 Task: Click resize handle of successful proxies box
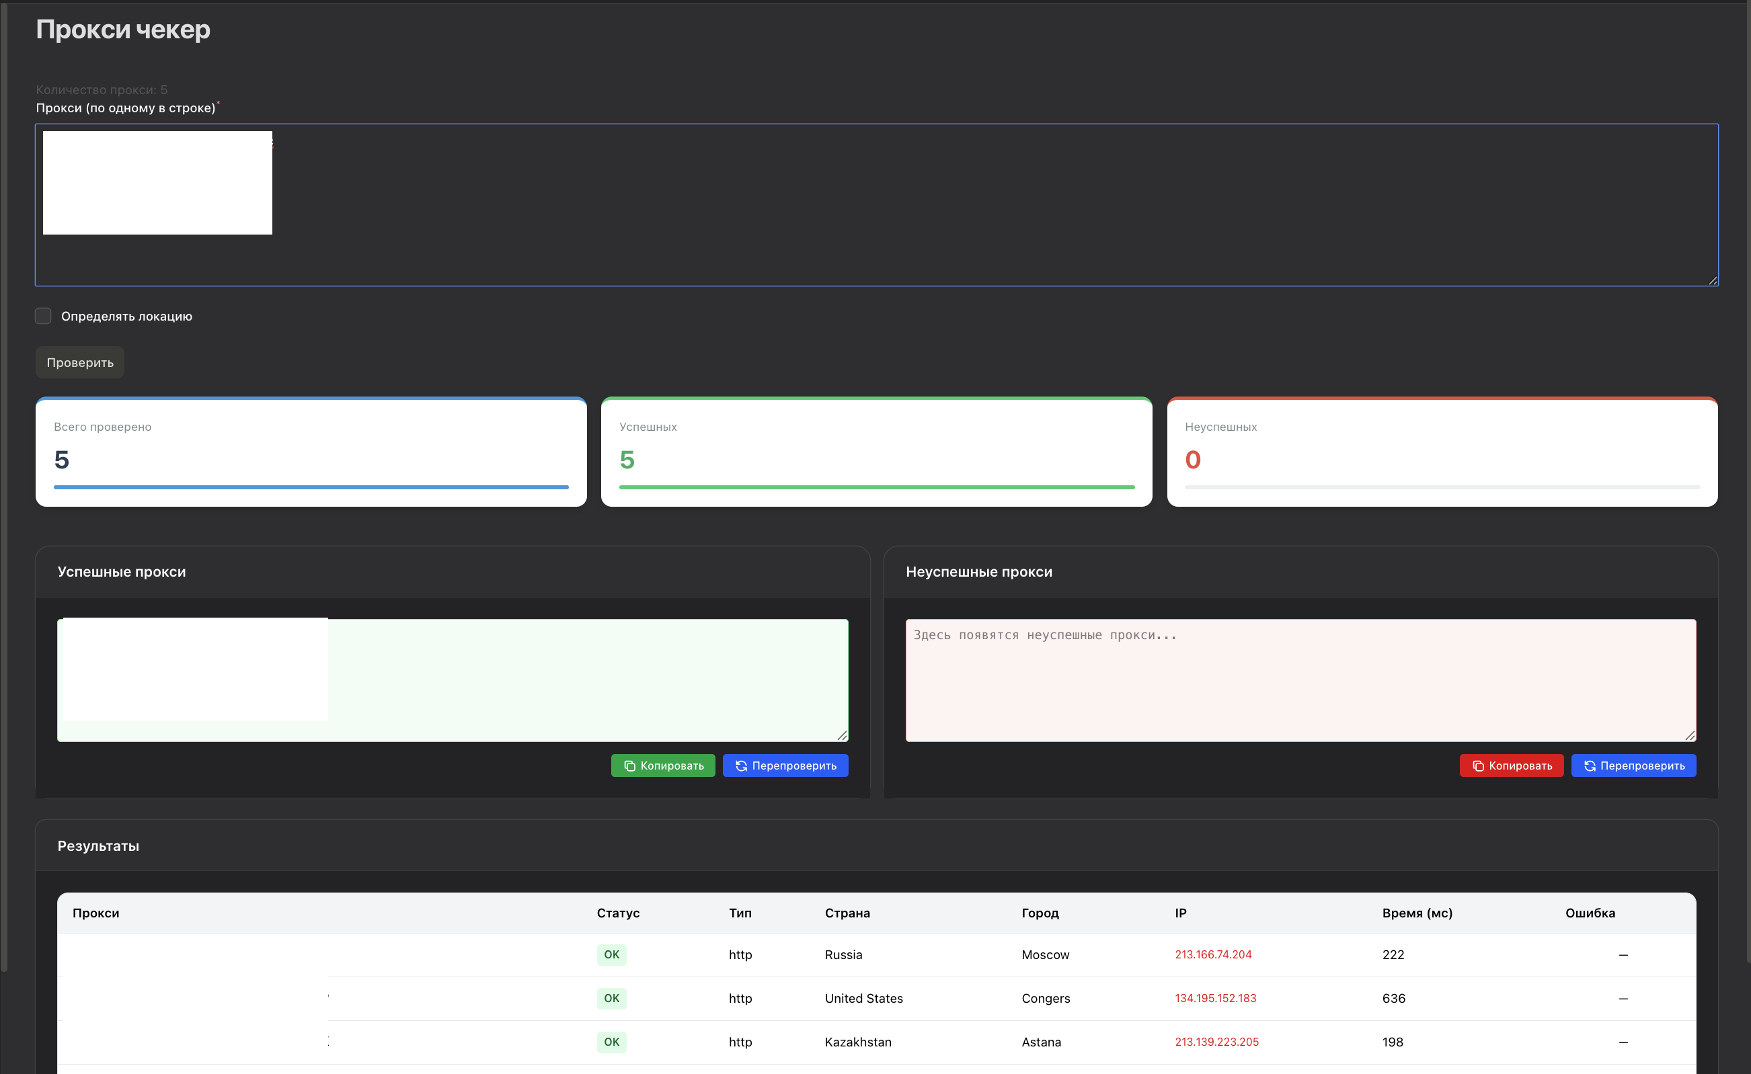(x=842, y=736)
